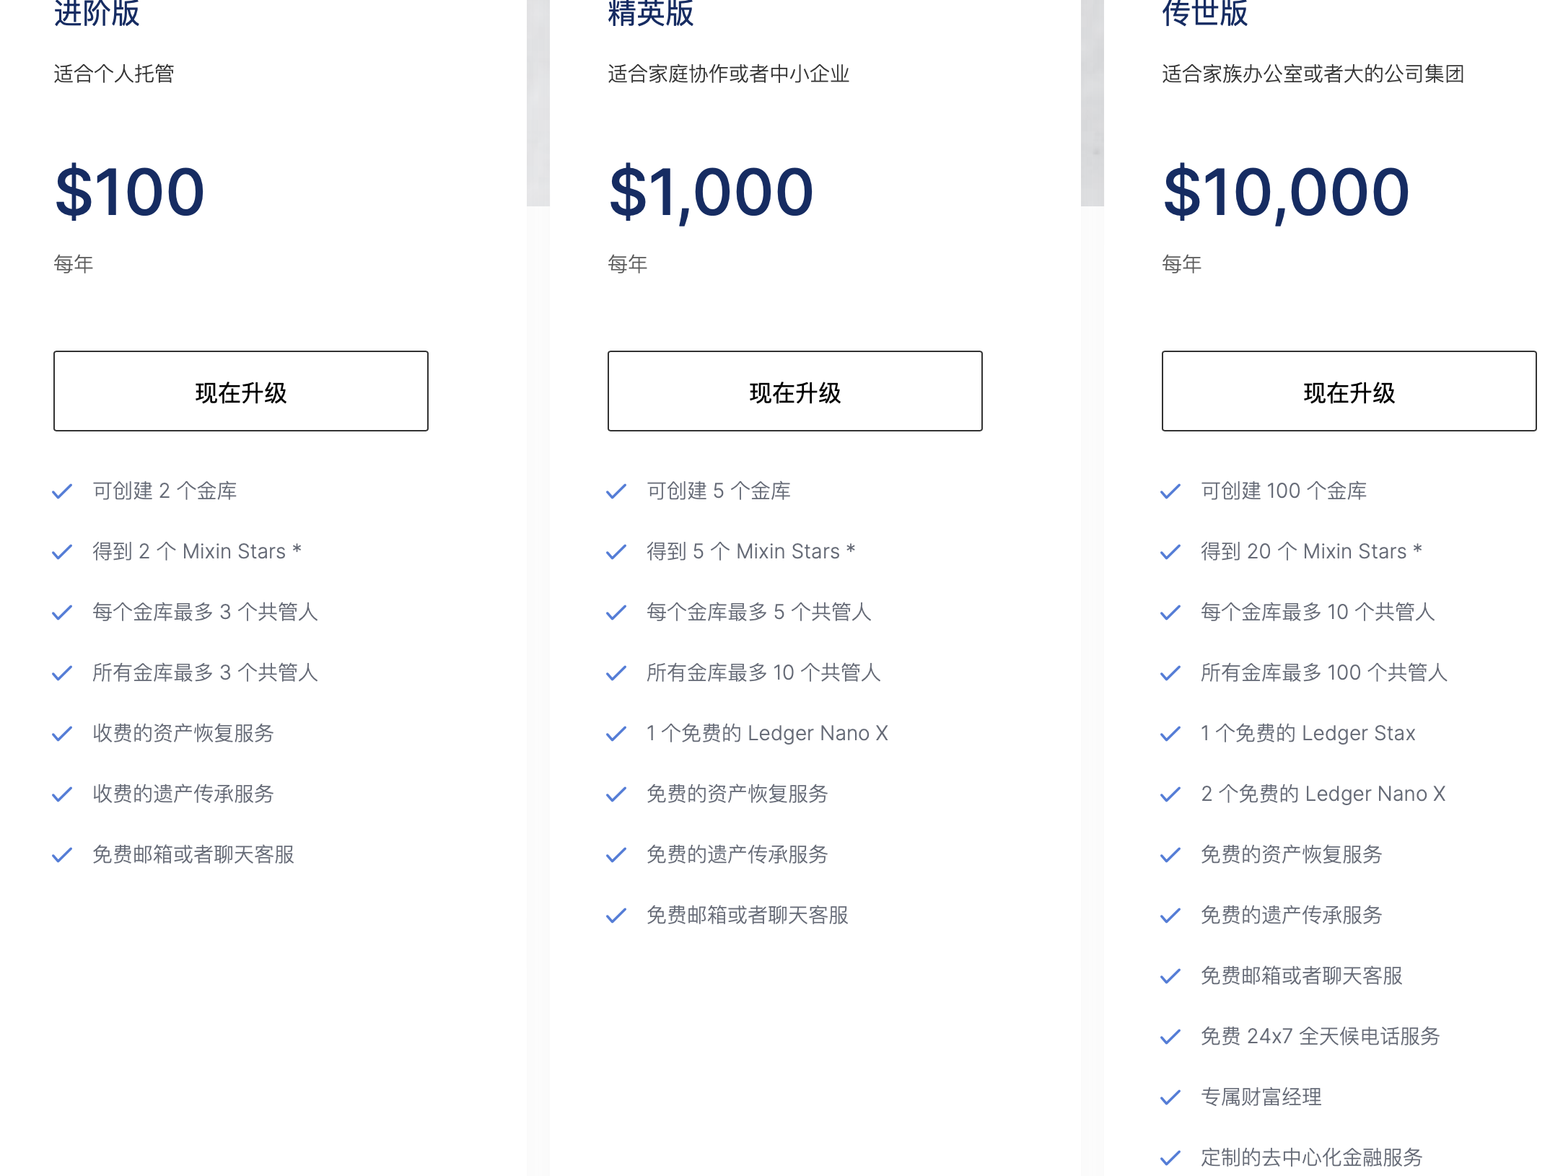
Task: Click checkmark beside 收费的遗产传承服务
Action: tap(62, 794)
